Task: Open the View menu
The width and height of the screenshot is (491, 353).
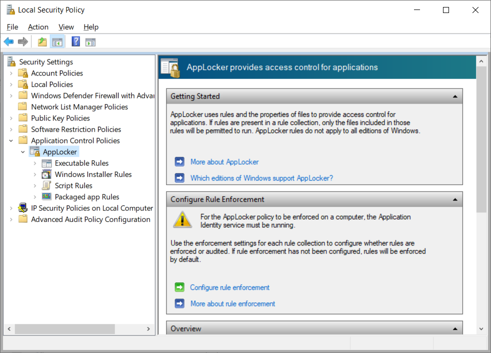Action: click(x=66, y=27)
